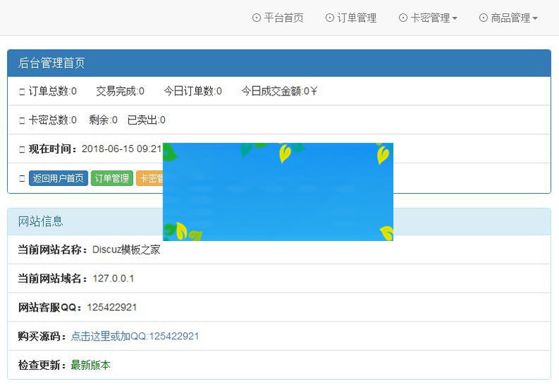Click the 网站信息 panel heading

point(40,222)
